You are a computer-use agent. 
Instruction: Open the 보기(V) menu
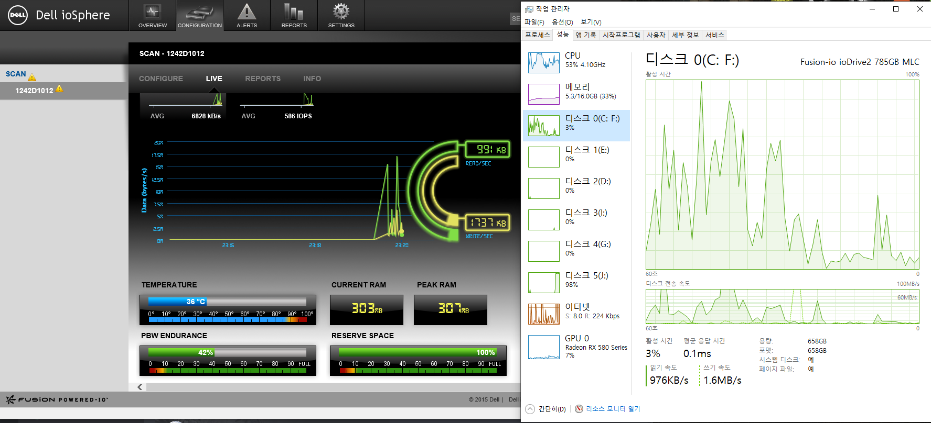tap(591, 22)
